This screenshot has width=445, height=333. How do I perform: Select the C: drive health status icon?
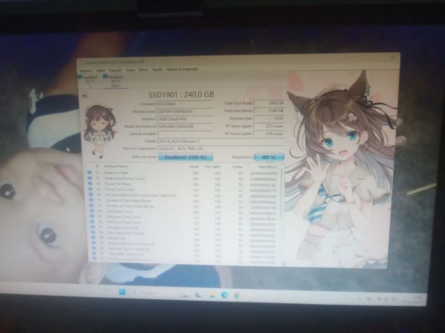81,76
